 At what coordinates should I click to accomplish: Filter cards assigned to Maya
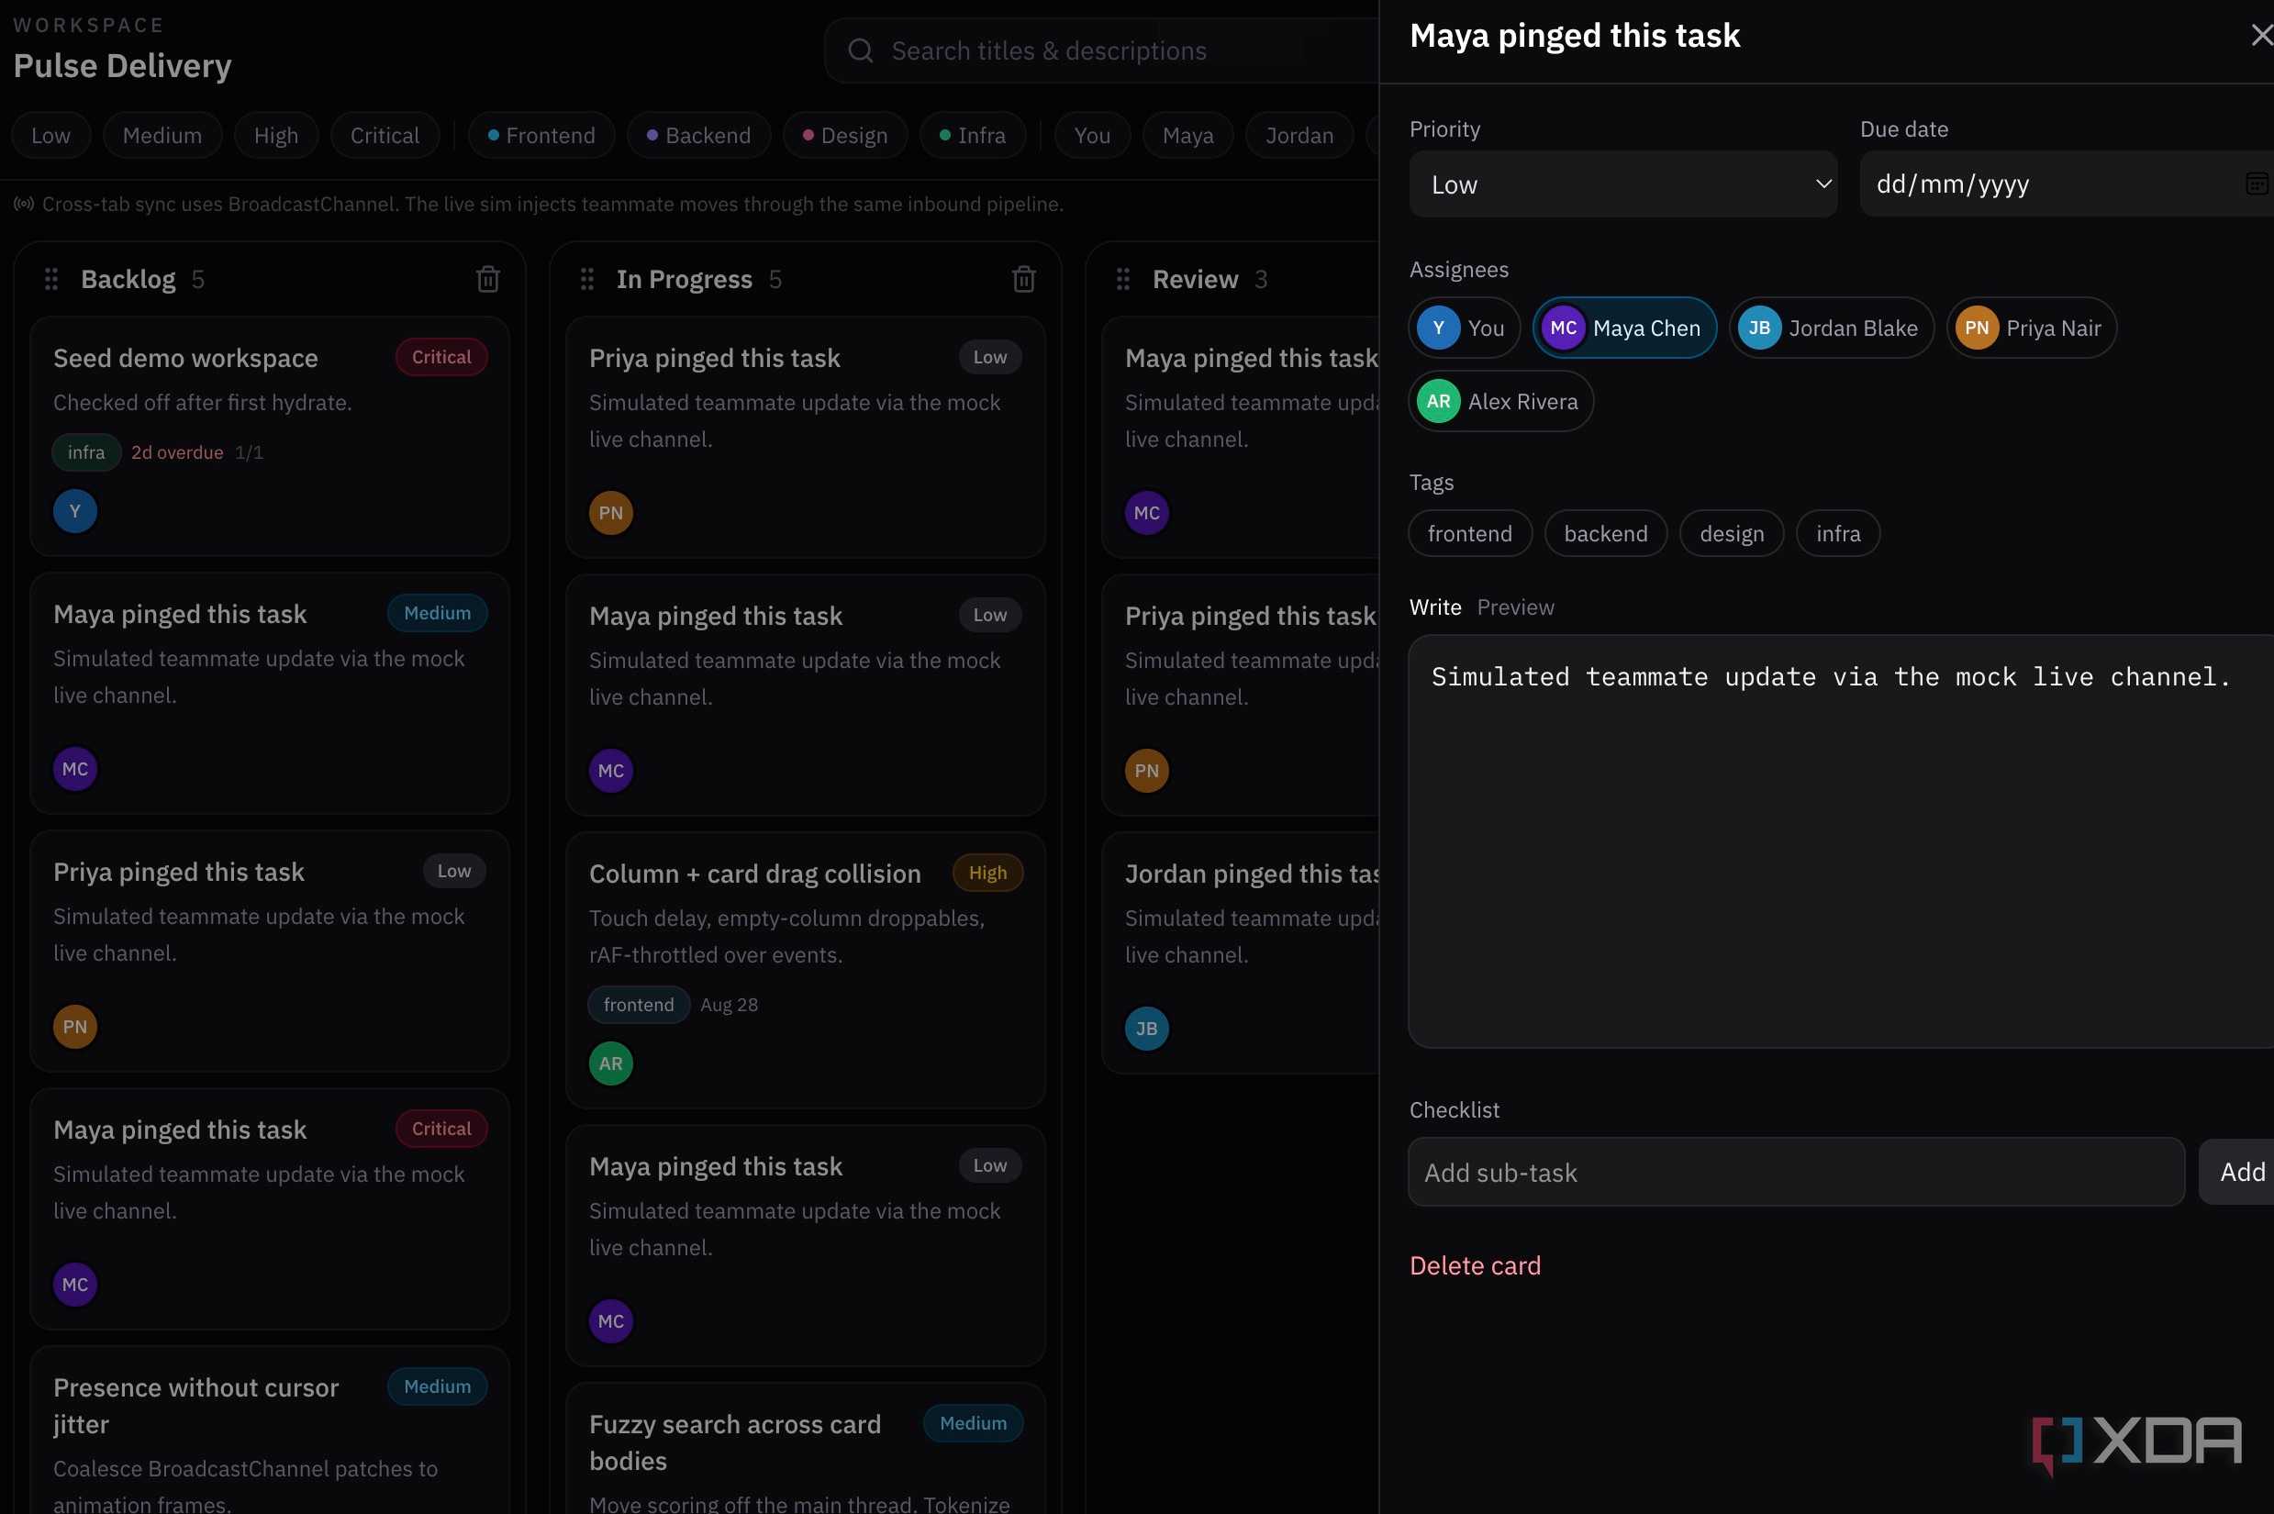click(1187, 135)
